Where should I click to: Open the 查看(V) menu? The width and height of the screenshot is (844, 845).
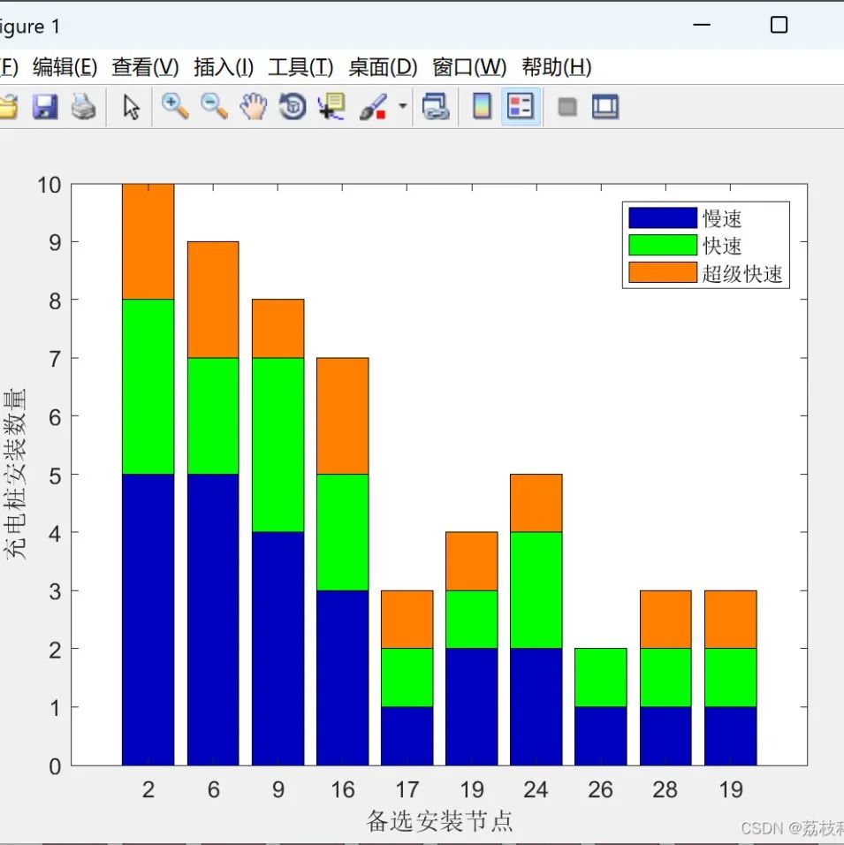pos(145,67)
